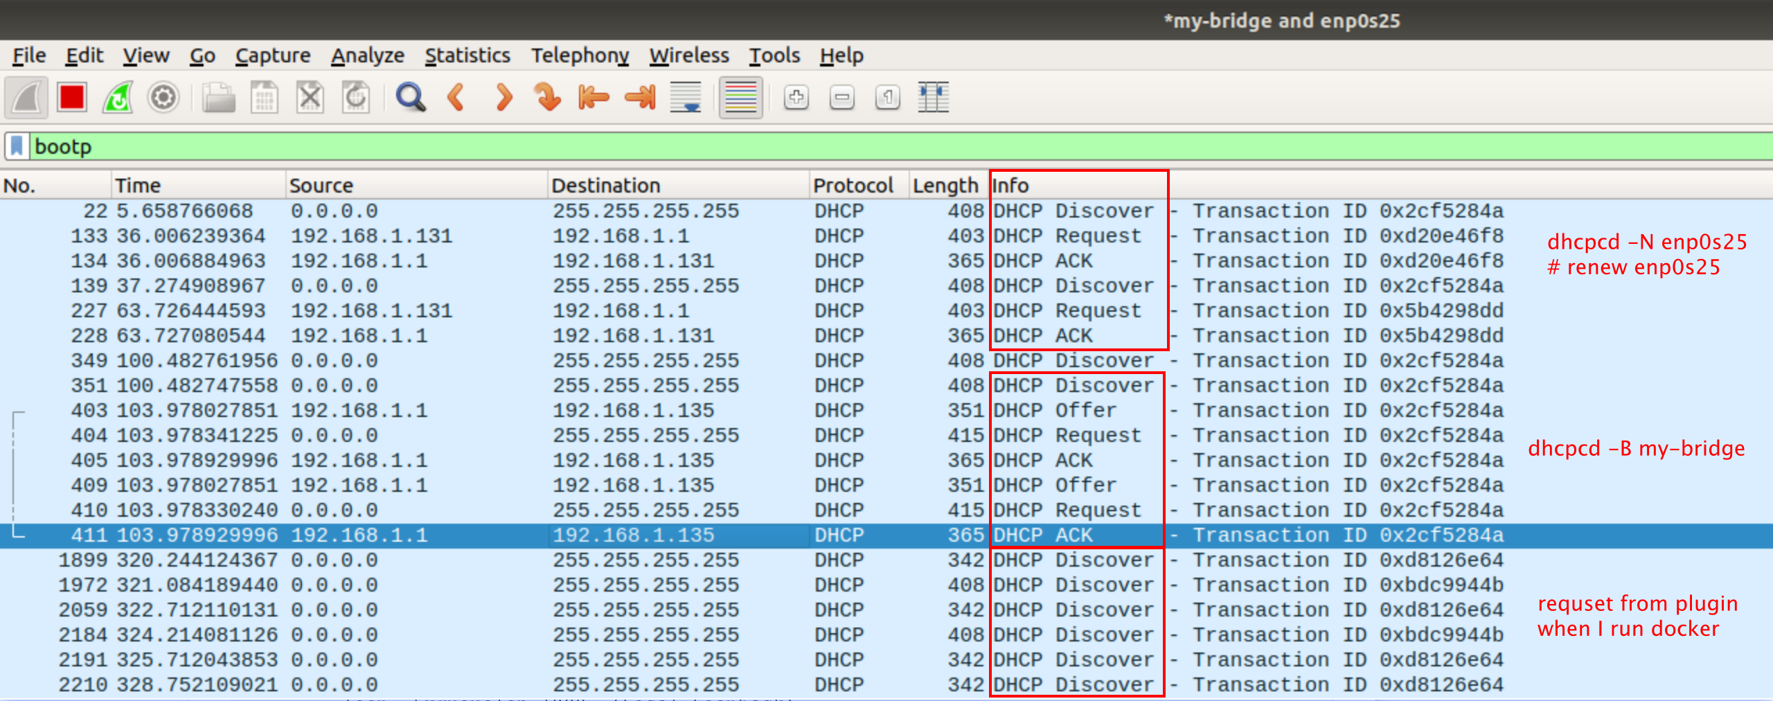Select packet with time 36.006239364
Screen dimensions: 1773x701
(886, 236)
